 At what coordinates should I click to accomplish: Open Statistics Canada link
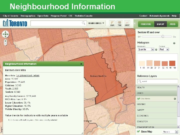click(83, 16)
